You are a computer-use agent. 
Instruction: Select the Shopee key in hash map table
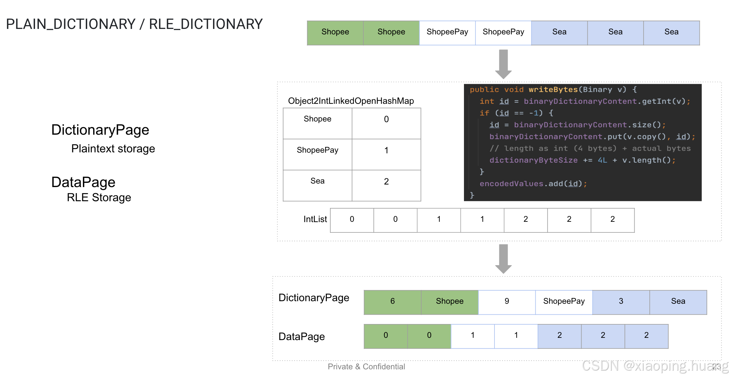coord(317,119)
